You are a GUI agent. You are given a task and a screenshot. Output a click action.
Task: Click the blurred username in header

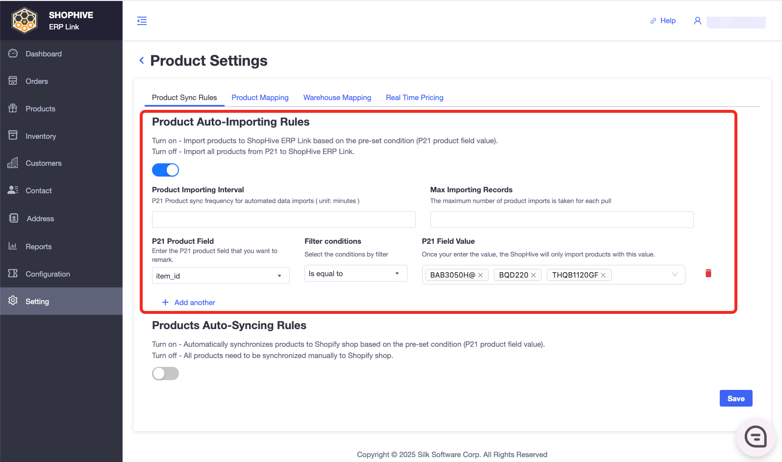tap(736, 22)
